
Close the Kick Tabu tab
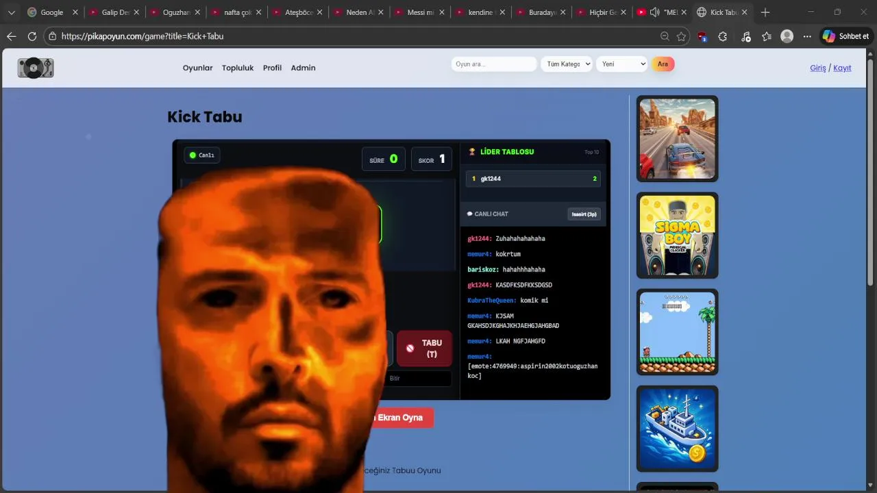click(745, 12)
